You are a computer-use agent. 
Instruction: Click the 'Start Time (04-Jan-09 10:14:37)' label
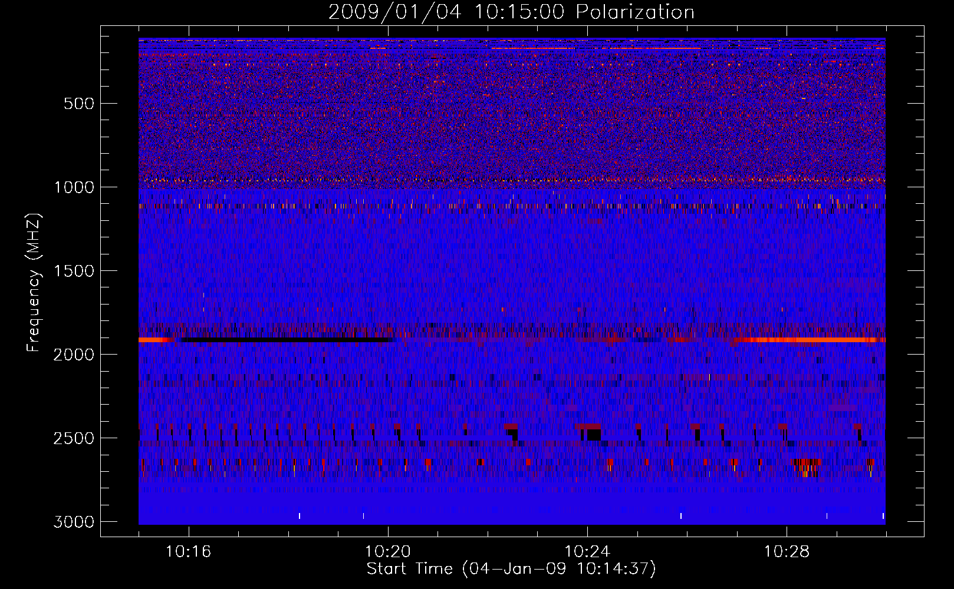[x=511, y=569]
